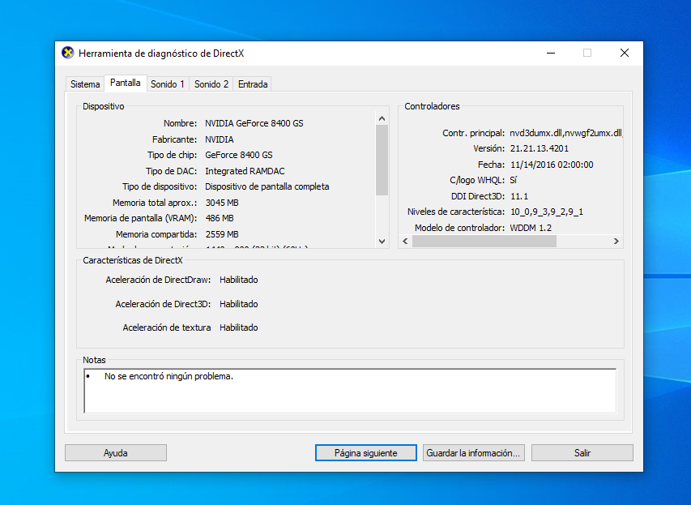Click the DirectX icon in title bar

[x=67, y=53]
